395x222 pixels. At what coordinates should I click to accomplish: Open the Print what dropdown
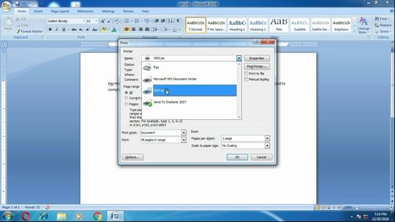184,133
